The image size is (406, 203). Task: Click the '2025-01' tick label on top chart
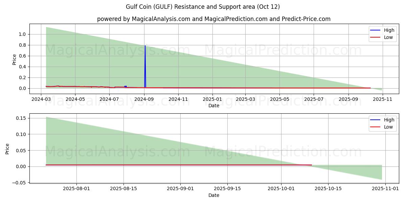(x=212, y=99)
